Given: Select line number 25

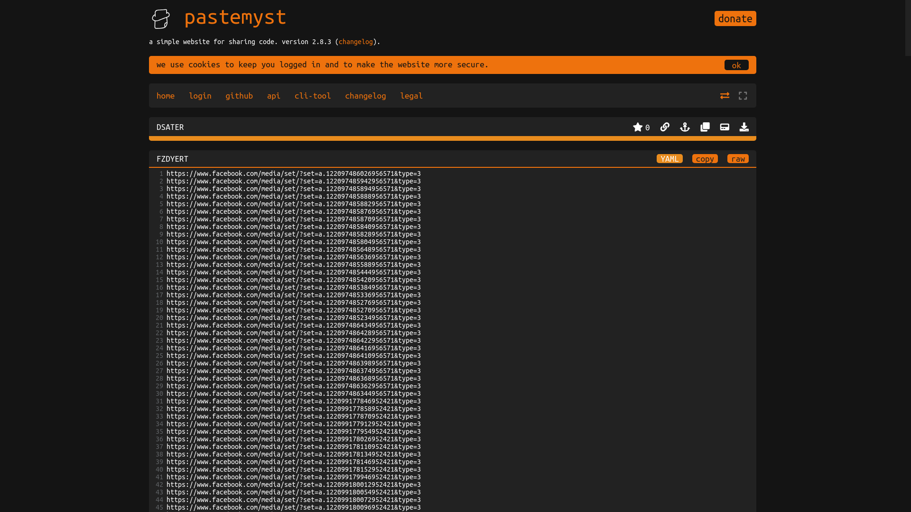Looking at the screenshot, I should click(x=159, y=356).
